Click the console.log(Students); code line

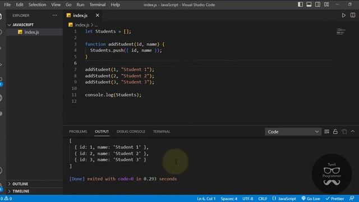pyautogui.click(x=113, y=95)
